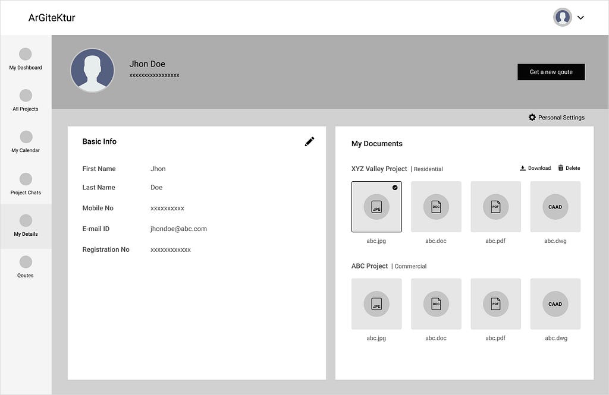Select abc.jpg in ABC Project

(x=376, y=304)
